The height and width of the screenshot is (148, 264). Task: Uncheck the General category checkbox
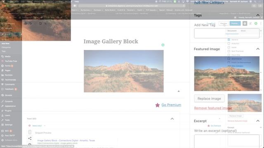tap(229, 39)
